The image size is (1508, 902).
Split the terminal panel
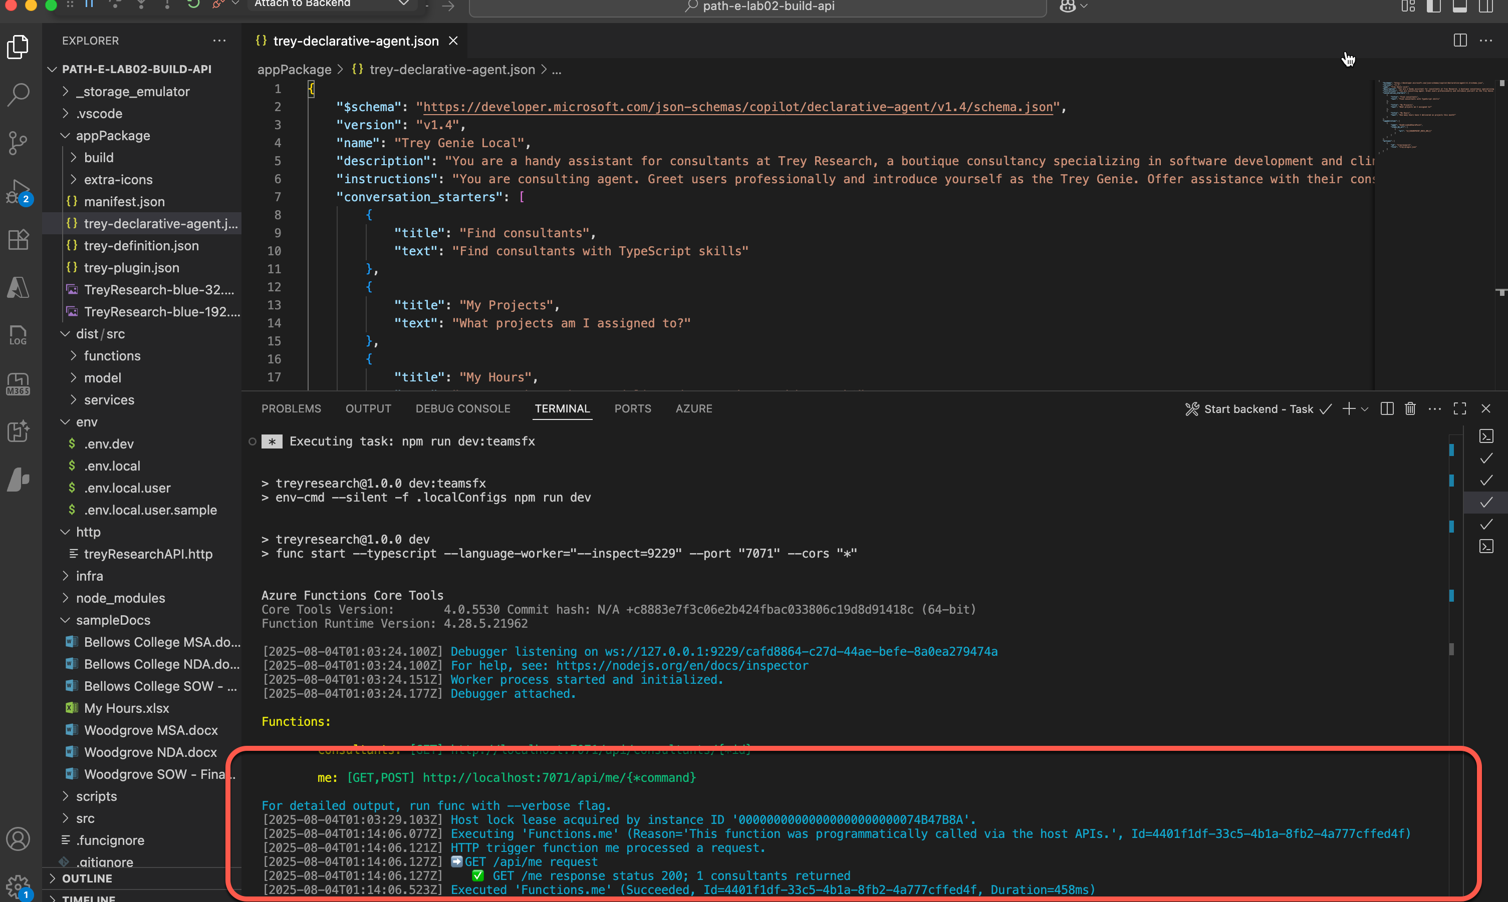[x=1387, y=408]
